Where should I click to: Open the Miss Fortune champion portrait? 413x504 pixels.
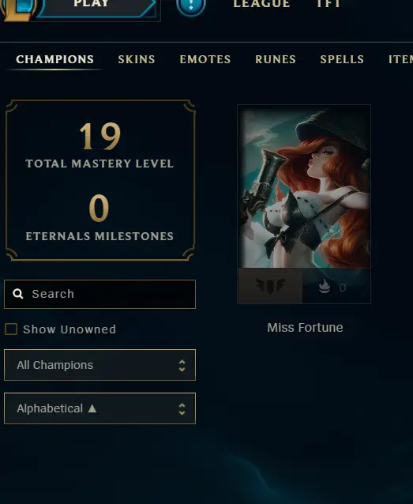tap(304, 186)
